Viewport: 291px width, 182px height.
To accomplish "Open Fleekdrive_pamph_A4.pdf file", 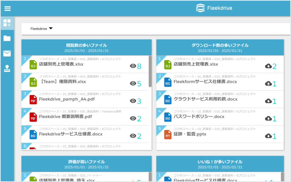I will (67, 99).
